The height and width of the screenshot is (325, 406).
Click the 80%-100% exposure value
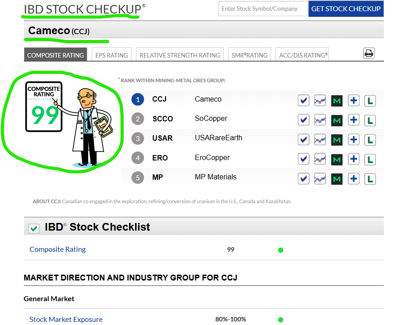pos(230,319)
